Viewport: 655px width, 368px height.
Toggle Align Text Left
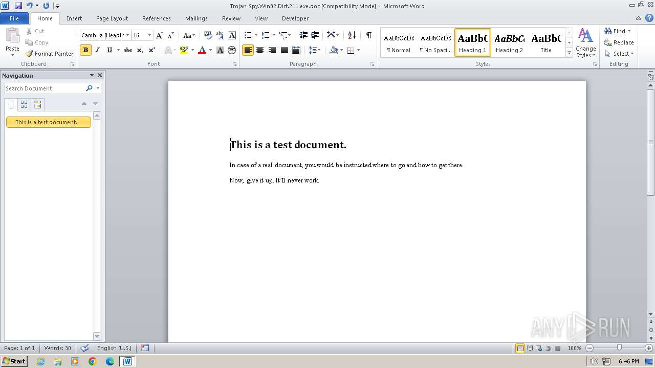point(248,50)
